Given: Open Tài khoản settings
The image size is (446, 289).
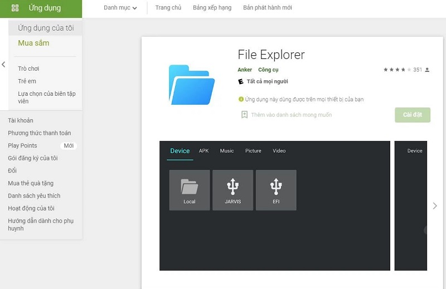Looking at the screenshot, I should (x=21, y=120).
